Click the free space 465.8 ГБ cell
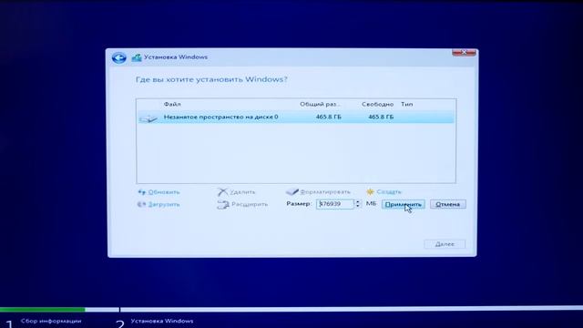This screenshot has width=583, height=328. coord(381,117)
